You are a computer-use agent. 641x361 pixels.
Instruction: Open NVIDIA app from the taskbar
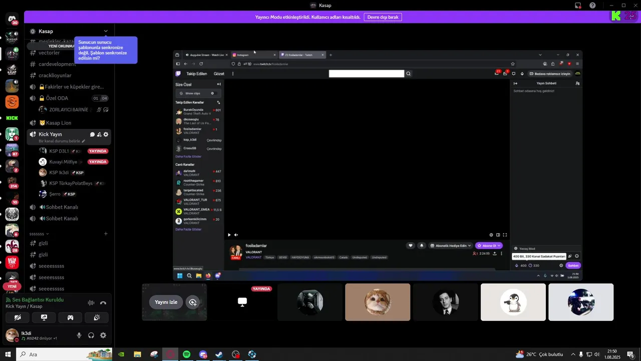click(121, 354)
